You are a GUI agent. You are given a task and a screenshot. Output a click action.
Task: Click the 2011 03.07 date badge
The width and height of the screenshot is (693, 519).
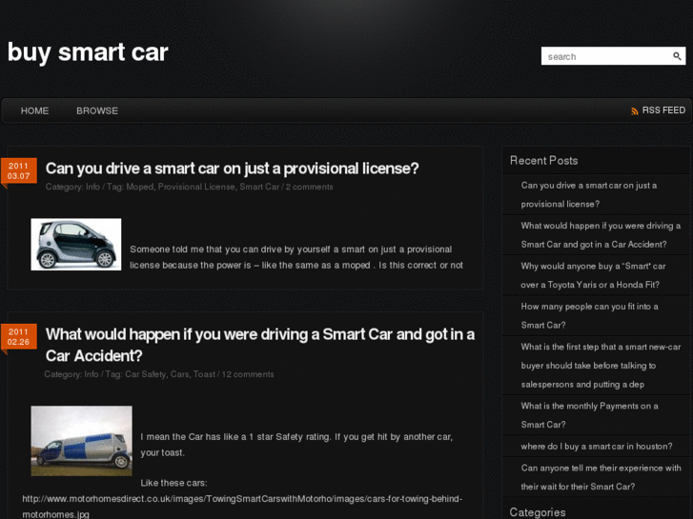point(18,170)
